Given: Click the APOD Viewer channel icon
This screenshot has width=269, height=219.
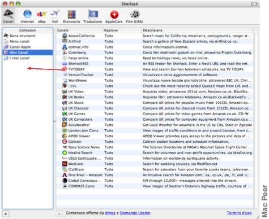Looking at the screenshot, I should tap(65, 136).
